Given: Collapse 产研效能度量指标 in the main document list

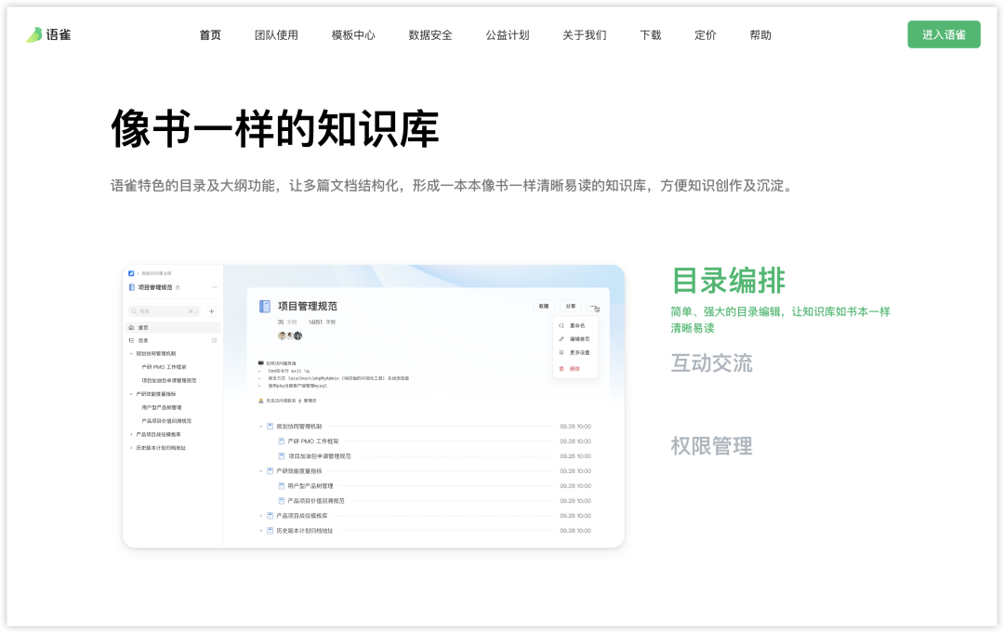Looking at the screenshot, I should pyautogui.click(x=260, y=471).
